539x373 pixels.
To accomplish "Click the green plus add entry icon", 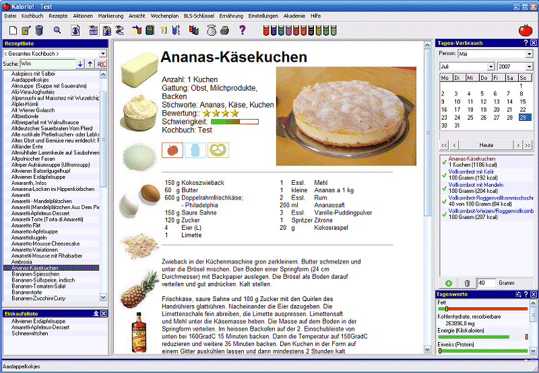I will (448, 284).
